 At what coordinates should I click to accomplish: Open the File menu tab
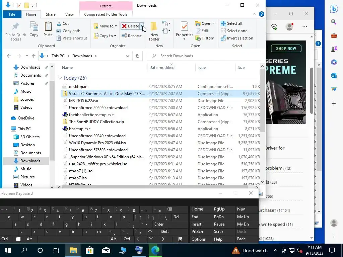click(12, 14)
